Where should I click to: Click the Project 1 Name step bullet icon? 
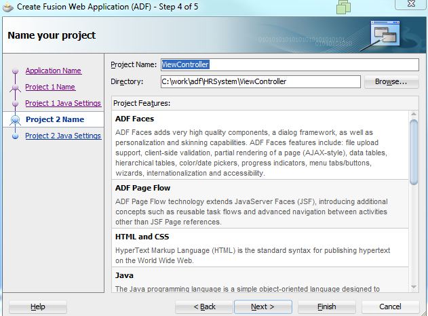(x=16, y=87)
